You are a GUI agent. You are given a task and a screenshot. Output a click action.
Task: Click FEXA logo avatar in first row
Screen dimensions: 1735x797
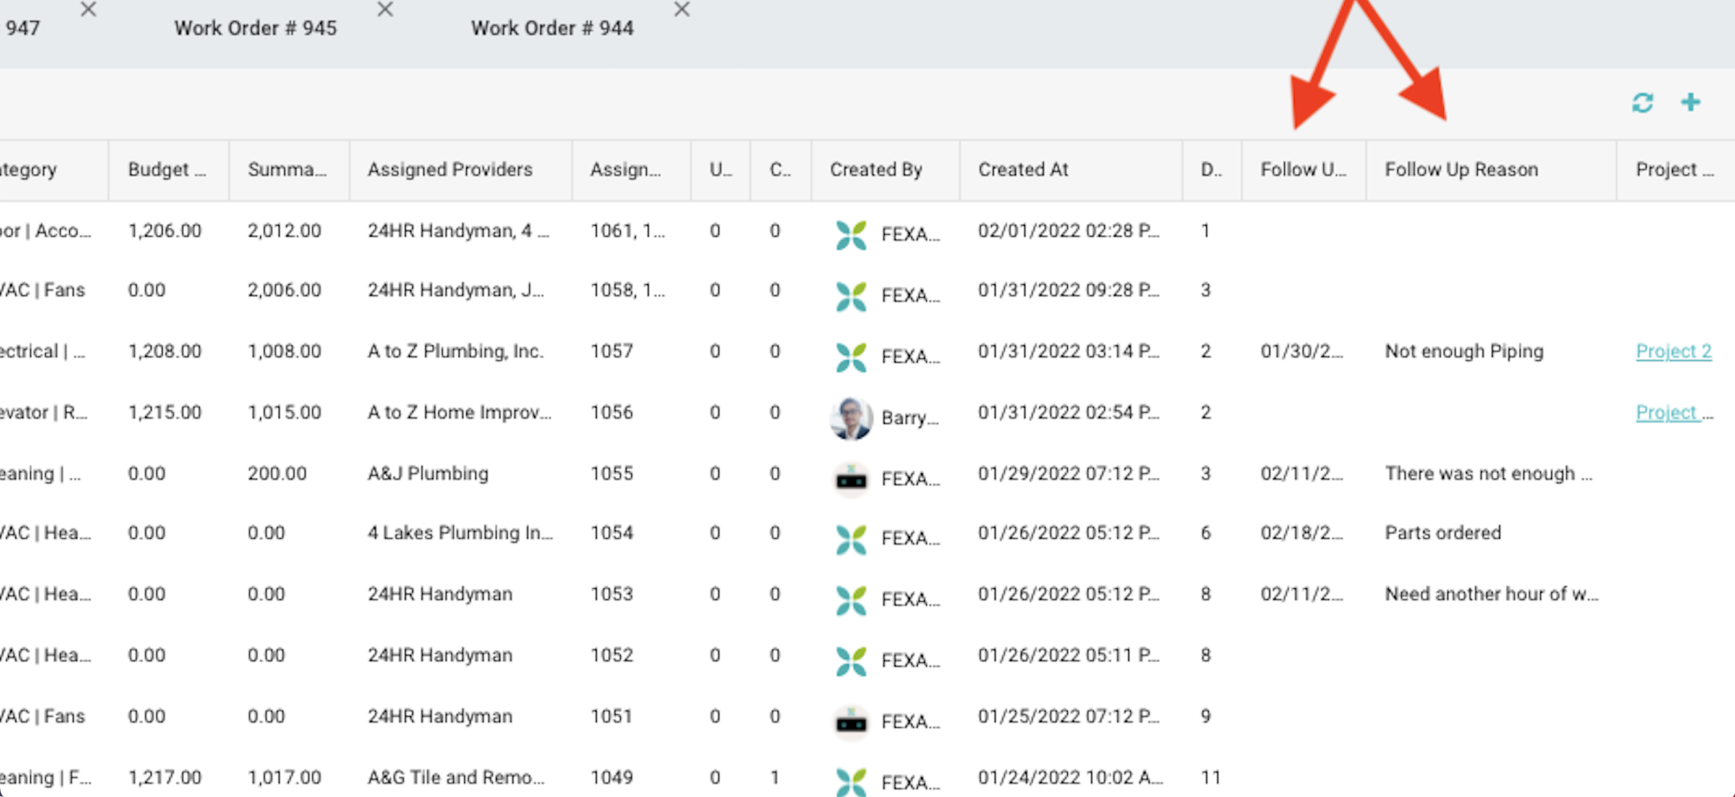pos(851,235)
